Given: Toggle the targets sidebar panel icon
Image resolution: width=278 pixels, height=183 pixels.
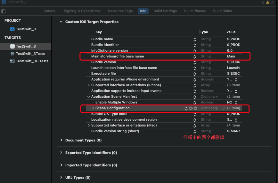Looking at the screenshot, I should [4, 11].
